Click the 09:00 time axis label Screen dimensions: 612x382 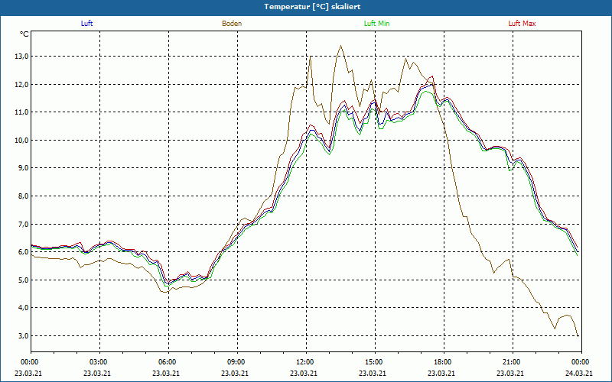click(237, 362)
